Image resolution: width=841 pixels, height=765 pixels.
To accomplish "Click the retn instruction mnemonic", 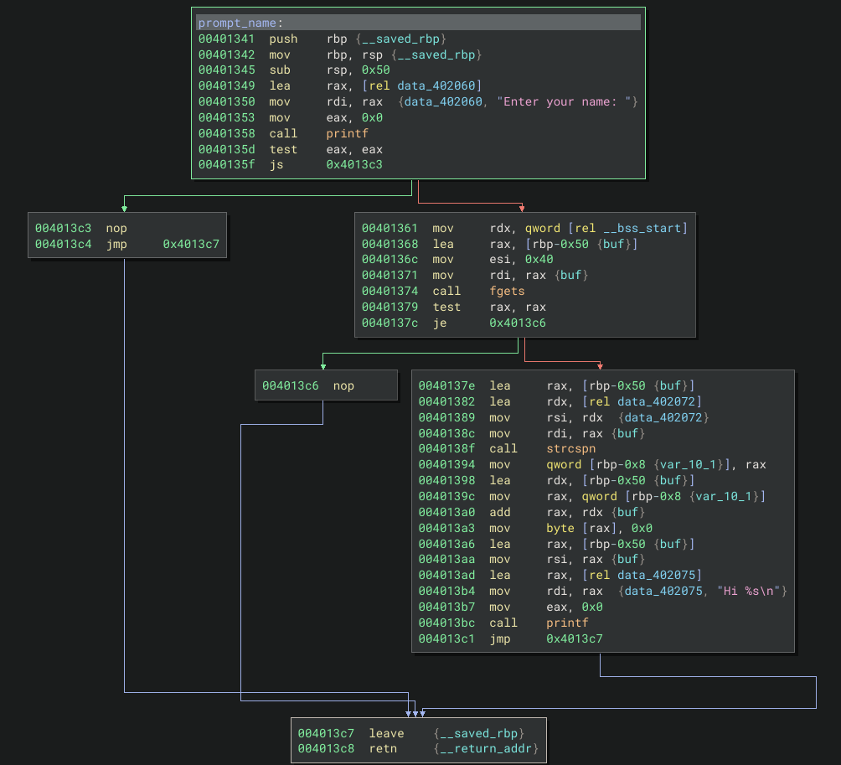I will point(383,748).
